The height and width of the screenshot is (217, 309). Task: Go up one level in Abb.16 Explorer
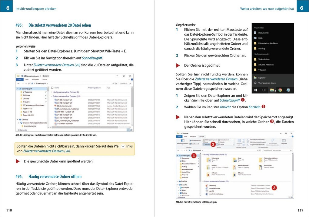point(29,84)
